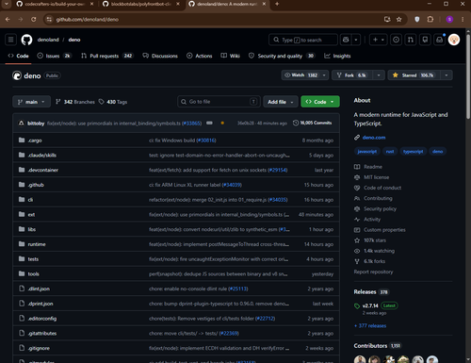The image size is (471, 363).
Task: Open the user avatar profile menu
Action: click(x=454, y=40)
